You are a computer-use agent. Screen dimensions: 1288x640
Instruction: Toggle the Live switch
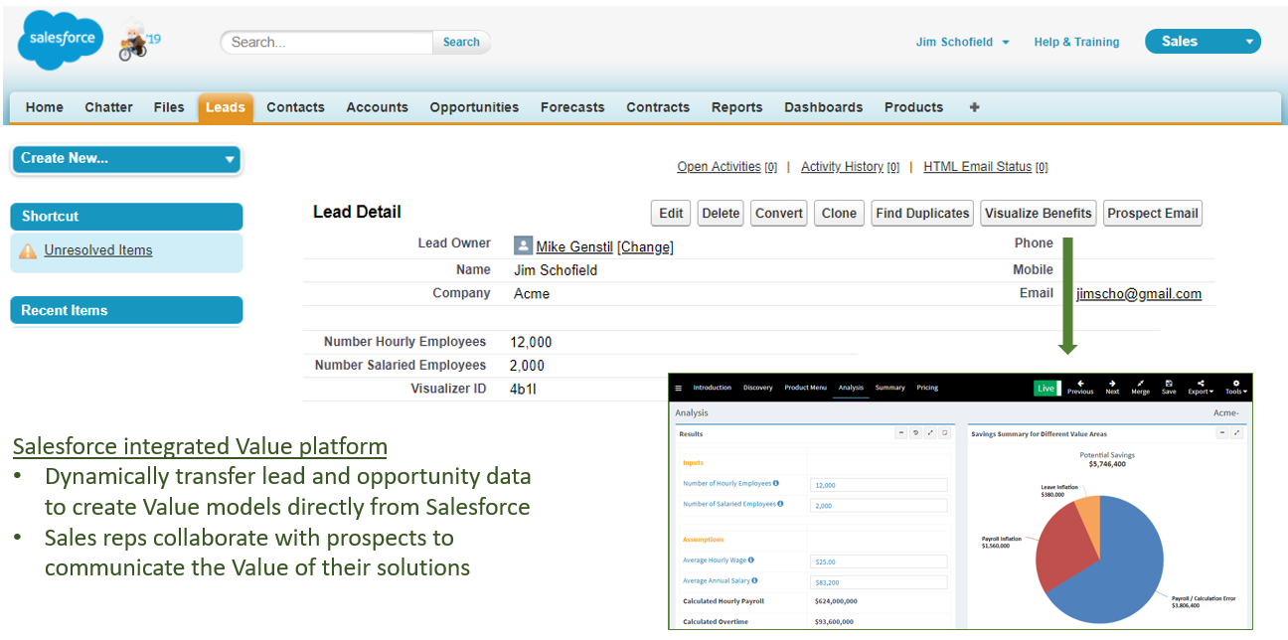click(x=1046, y=388)
